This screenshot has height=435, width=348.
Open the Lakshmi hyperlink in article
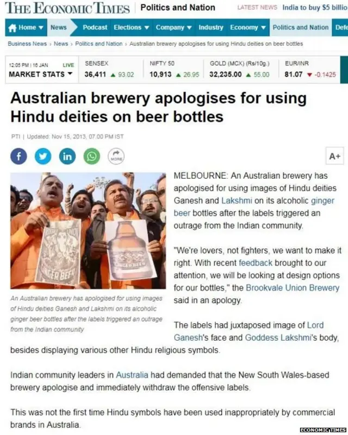(237, 200)
